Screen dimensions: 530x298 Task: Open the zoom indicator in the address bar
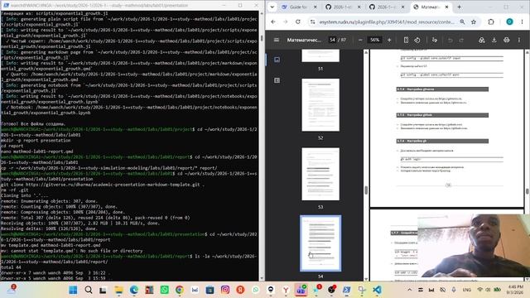click(462, 22)
